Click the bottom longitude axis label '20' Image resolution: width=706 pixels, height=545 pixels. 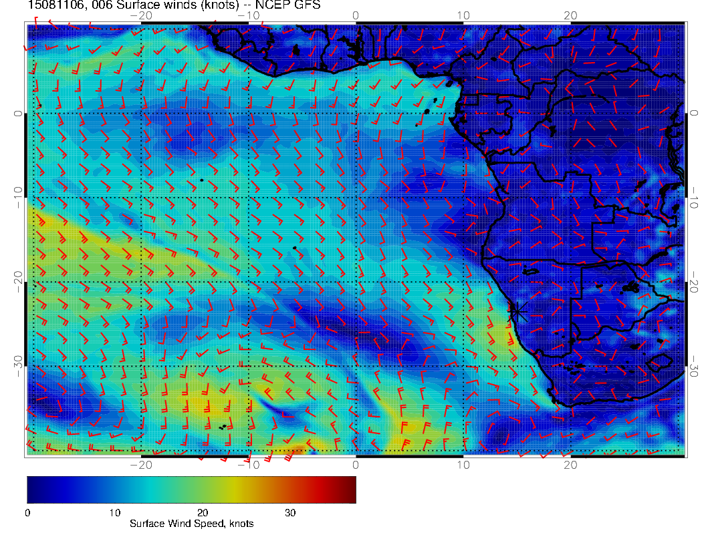(x=570, y=465)
